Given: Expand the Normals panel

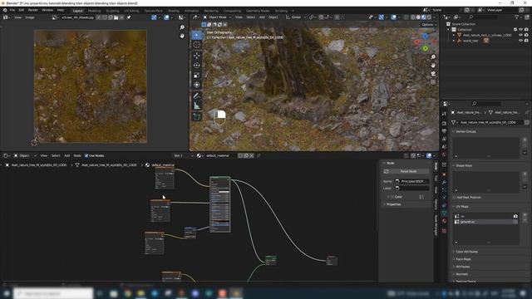Looking at the screenshot, I should pyautogui.click(x=454, y=274).
